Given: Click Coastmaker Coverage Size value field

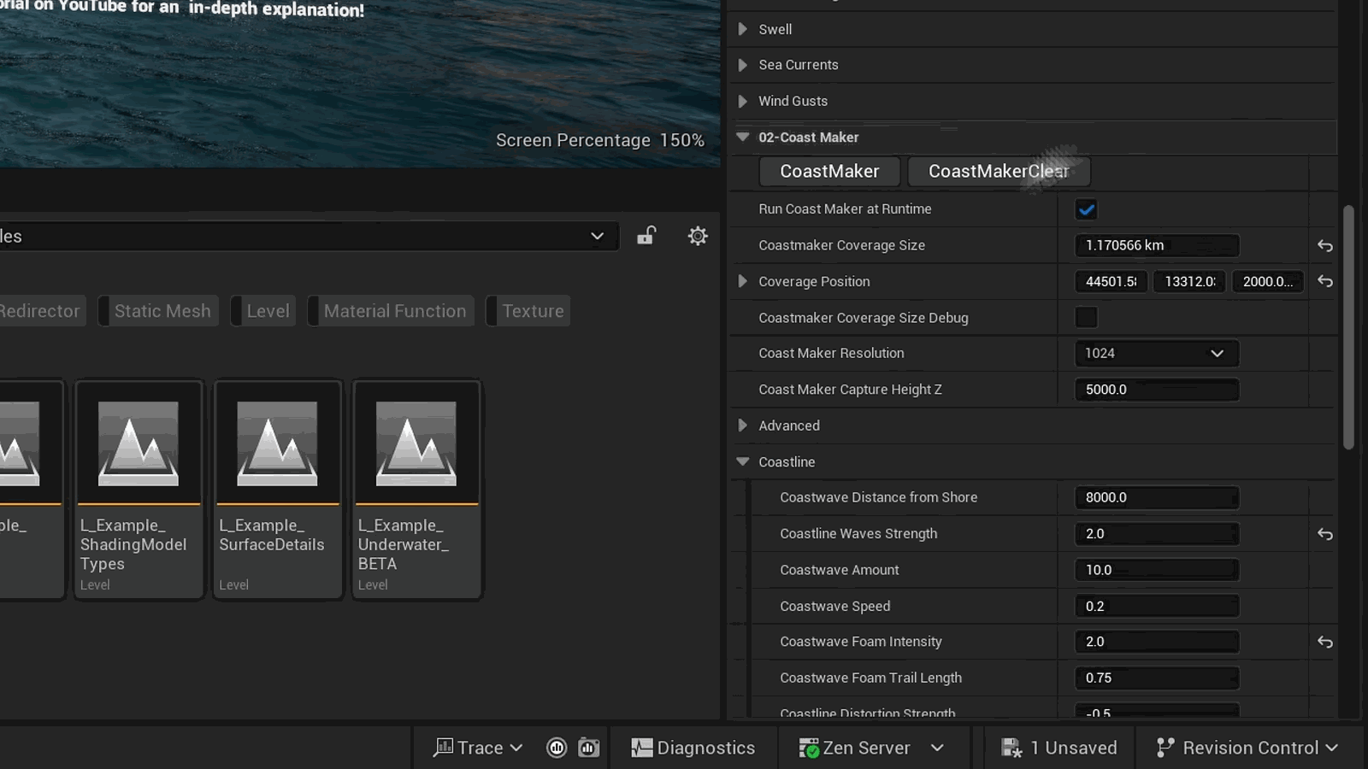Looking at the screenshot, I should coord(1156,245).
